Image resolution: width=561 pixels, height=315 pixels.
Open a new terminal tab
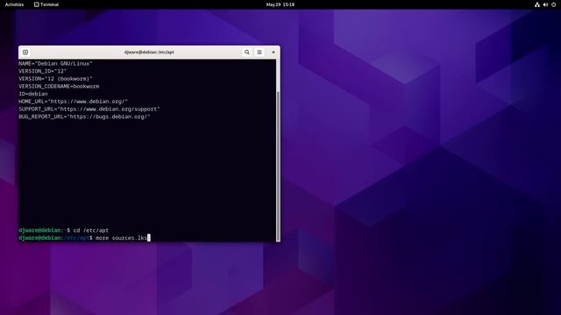pos(25,52)
